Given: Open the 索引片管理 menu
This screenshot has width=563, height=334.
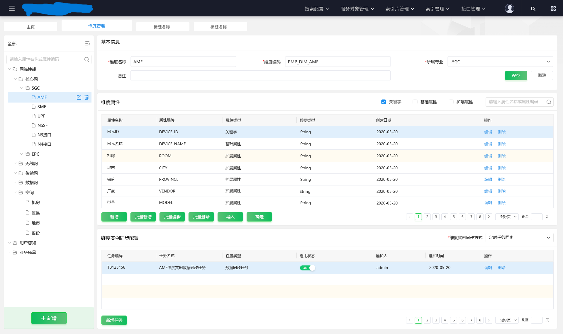Looking at the screenshot, I should (x=400, y=9).
